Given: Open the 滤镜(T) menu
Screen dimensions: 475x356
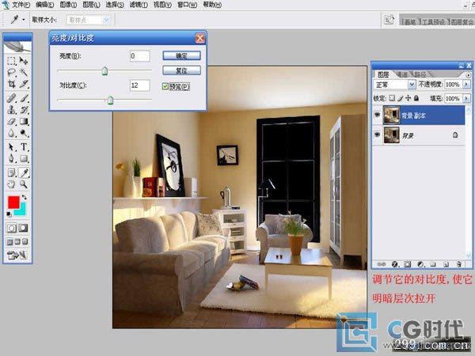Looking at the screenshot, I should (x=139, y=5).
